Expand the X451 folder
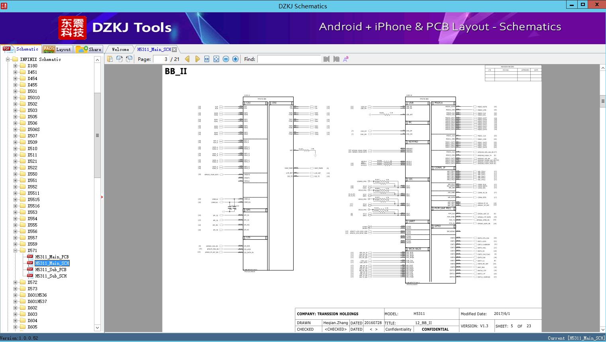The height and width of the screenshot is (342, 606). click(x=15, y=72)
